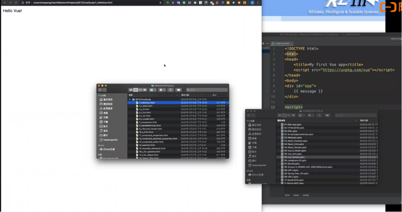Open WebStorm project panel gear settings icon
This screenshot has width=402, height=212.
pos(263,43)
